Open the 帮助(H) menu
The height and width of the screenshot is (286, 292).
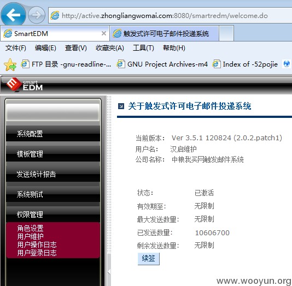point(174,48)
